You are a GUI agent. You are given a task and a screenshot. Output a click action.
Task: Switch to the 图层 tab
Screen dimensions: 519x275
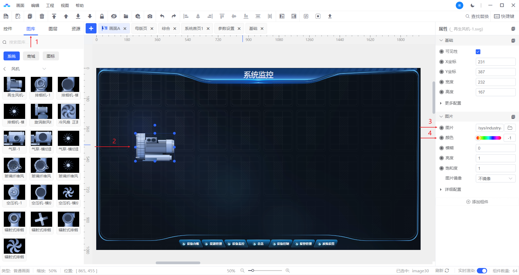click(53, 29)
